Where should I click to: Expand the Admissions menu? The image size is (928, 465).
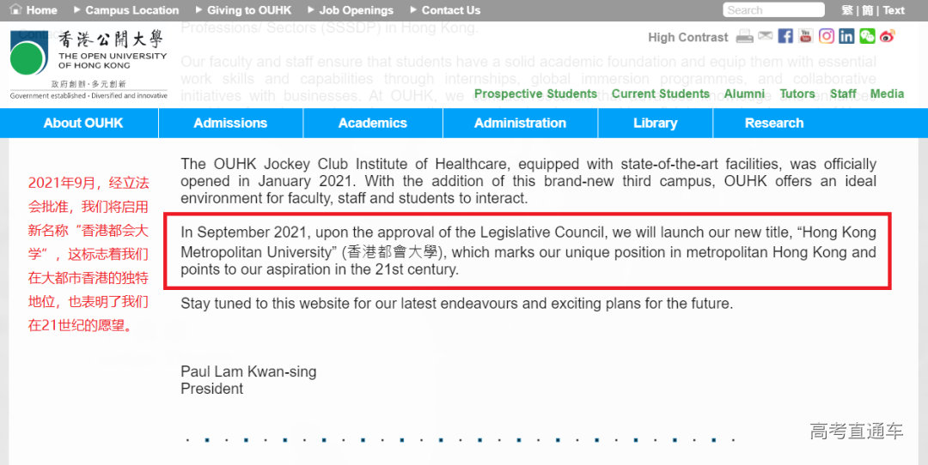(x=230, y=123)
